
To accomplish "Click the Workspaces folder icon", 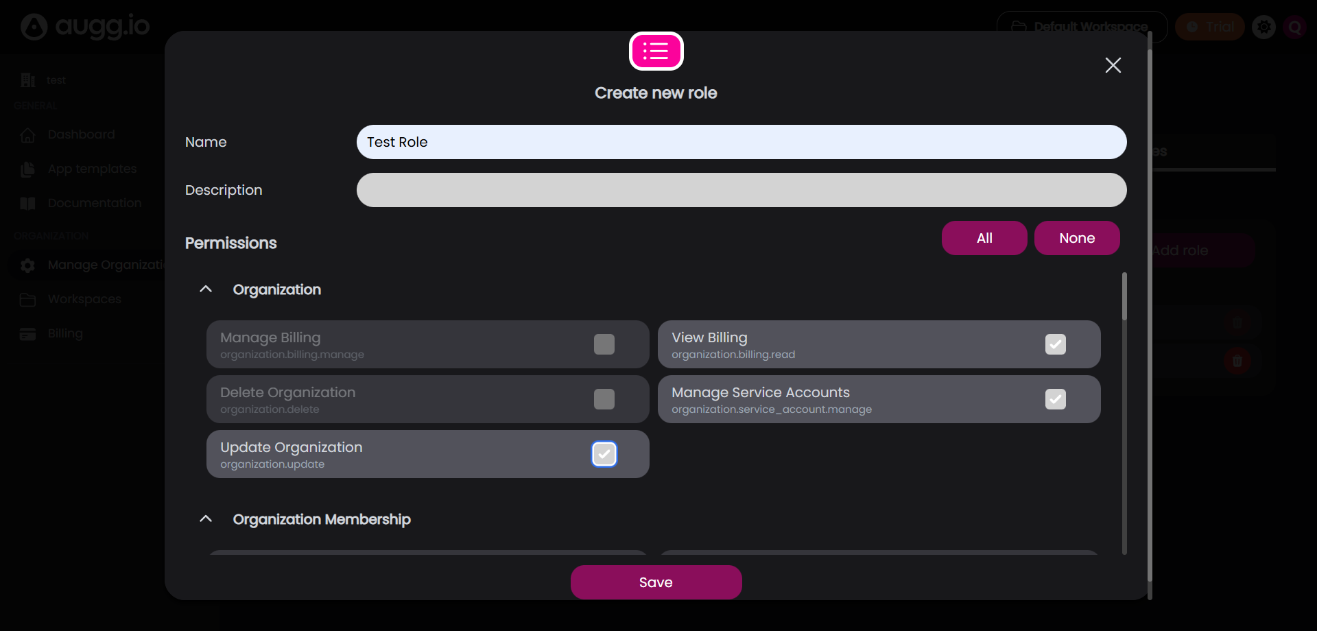I will pos(28,300).
